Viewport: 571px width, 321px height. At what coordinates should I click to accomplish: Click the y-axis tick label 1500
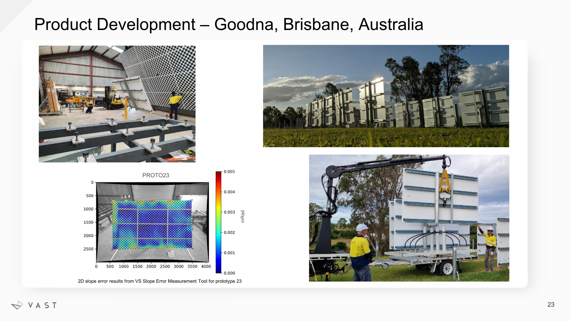[x=88, y=222]
